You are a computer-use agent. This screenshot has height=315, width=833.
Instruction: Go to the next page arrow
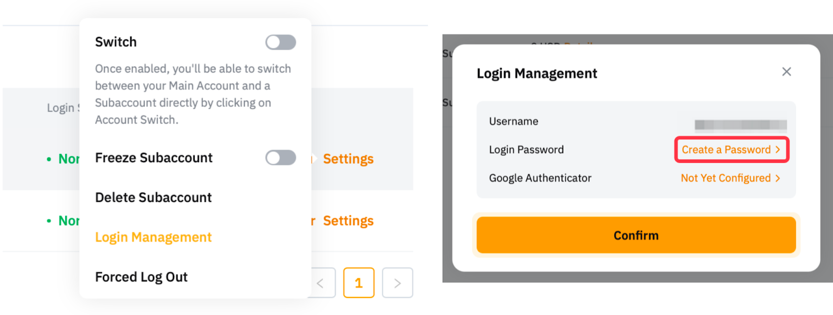(397, 283)
